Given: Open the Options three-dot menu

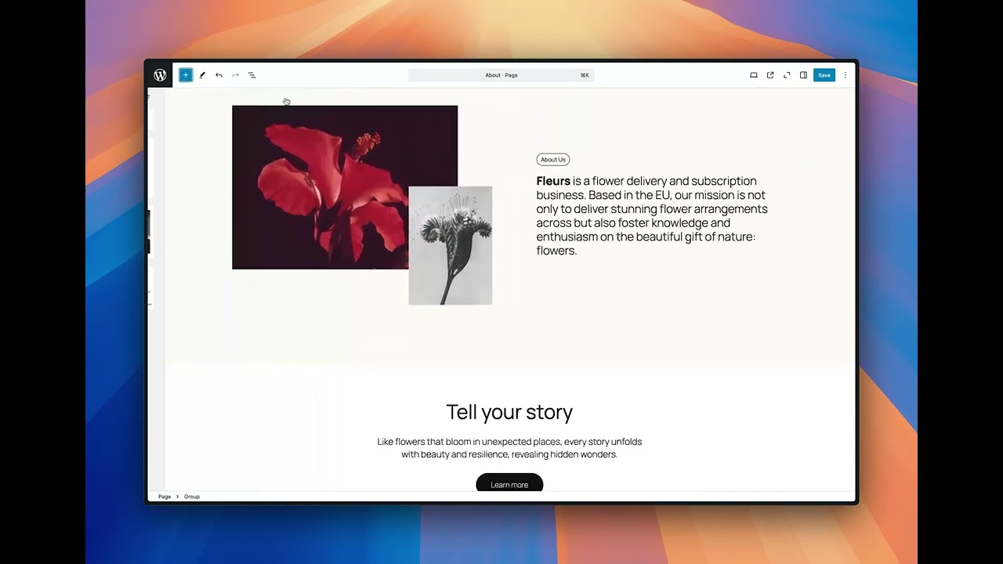Looking at the screenshot, I should click(845, 75).
